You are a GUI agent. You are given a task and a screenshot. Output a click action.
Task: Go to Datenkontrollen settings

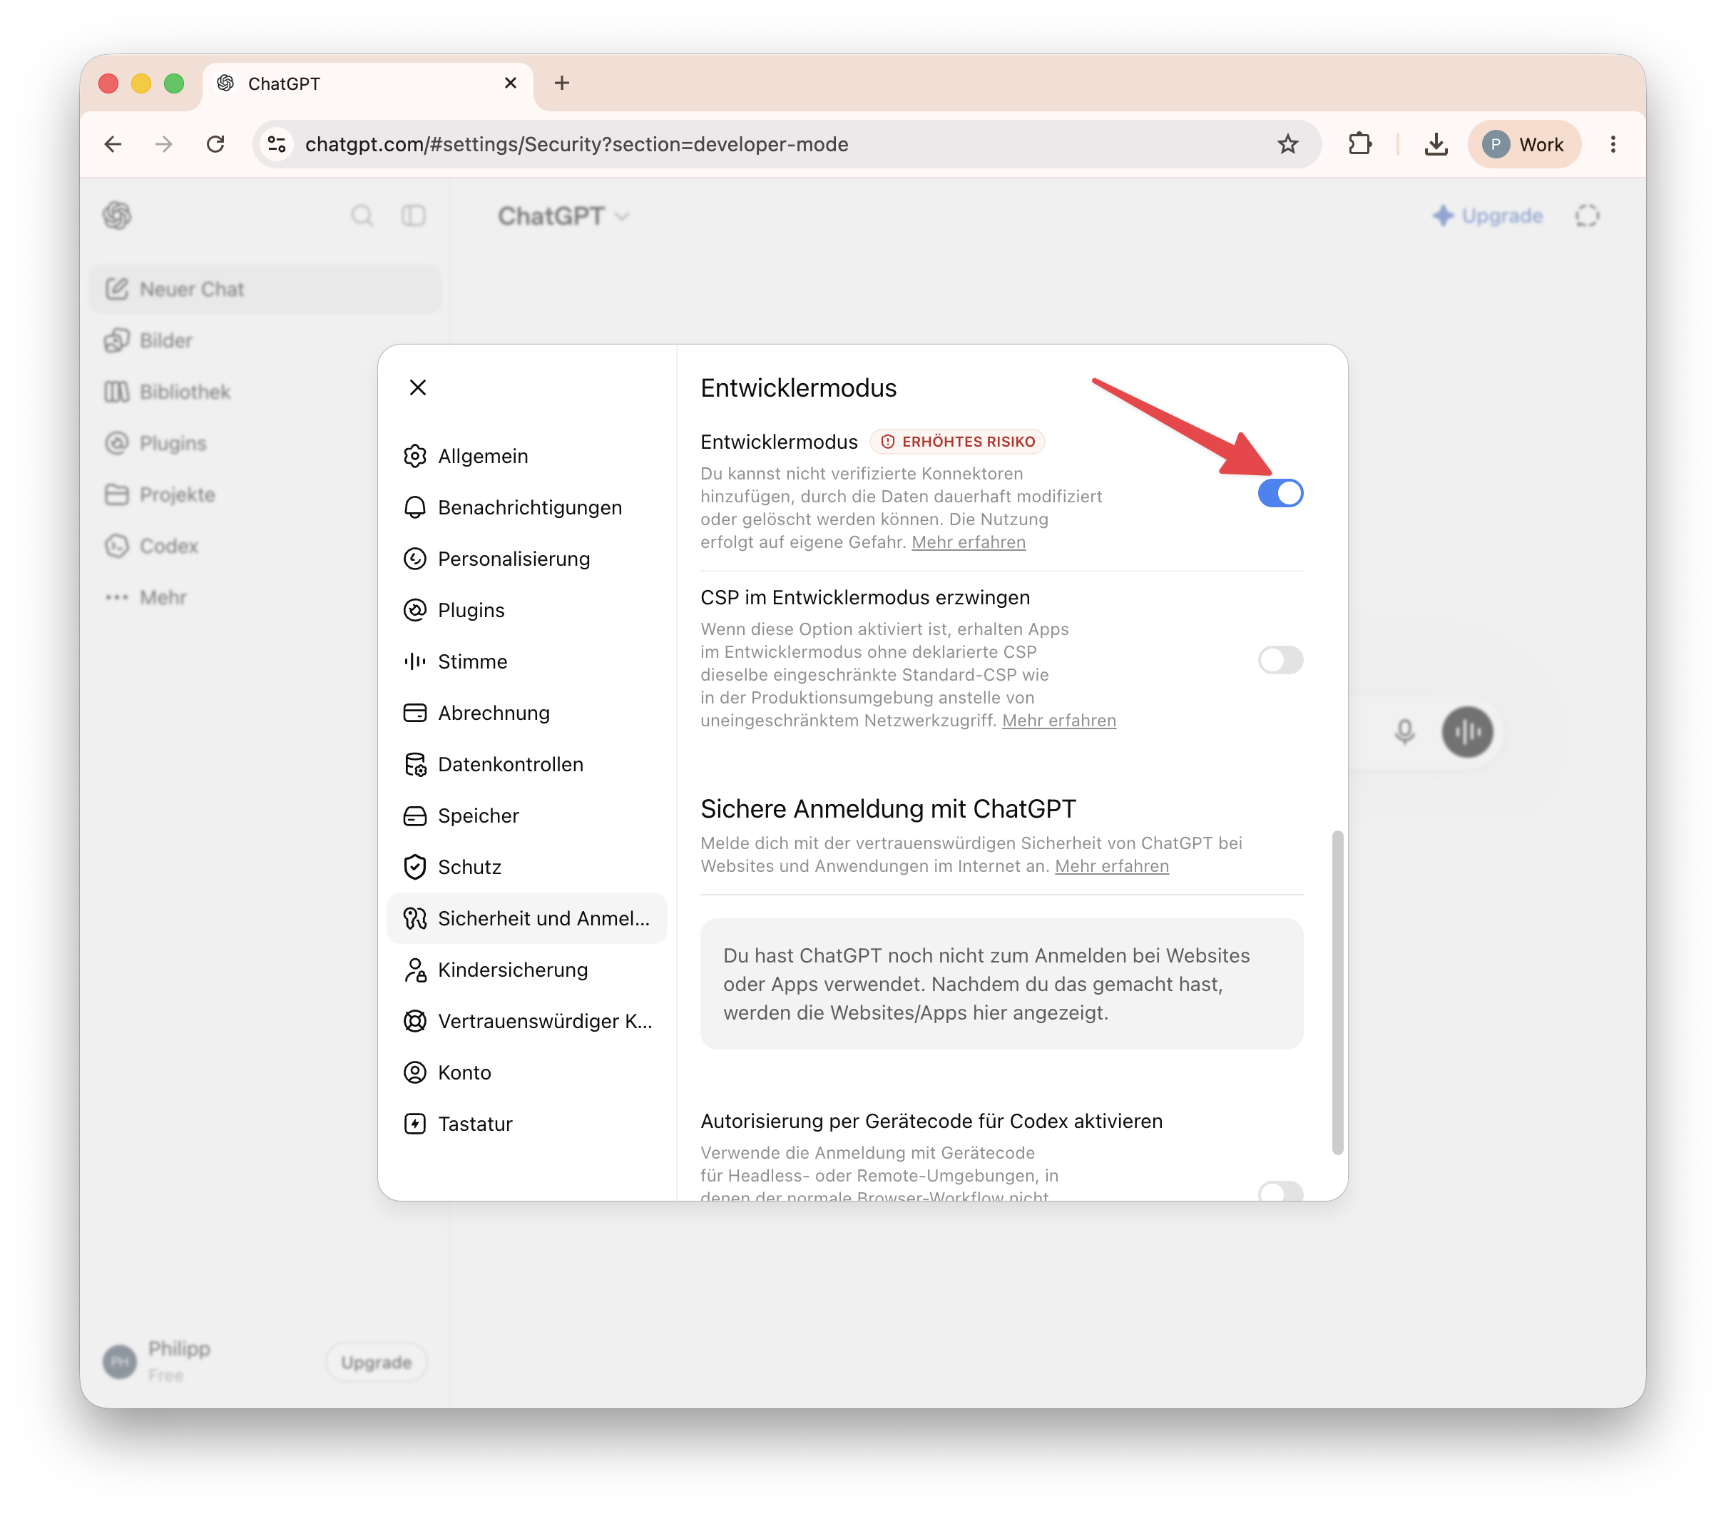pyautogui.click(x=527, y=765)
